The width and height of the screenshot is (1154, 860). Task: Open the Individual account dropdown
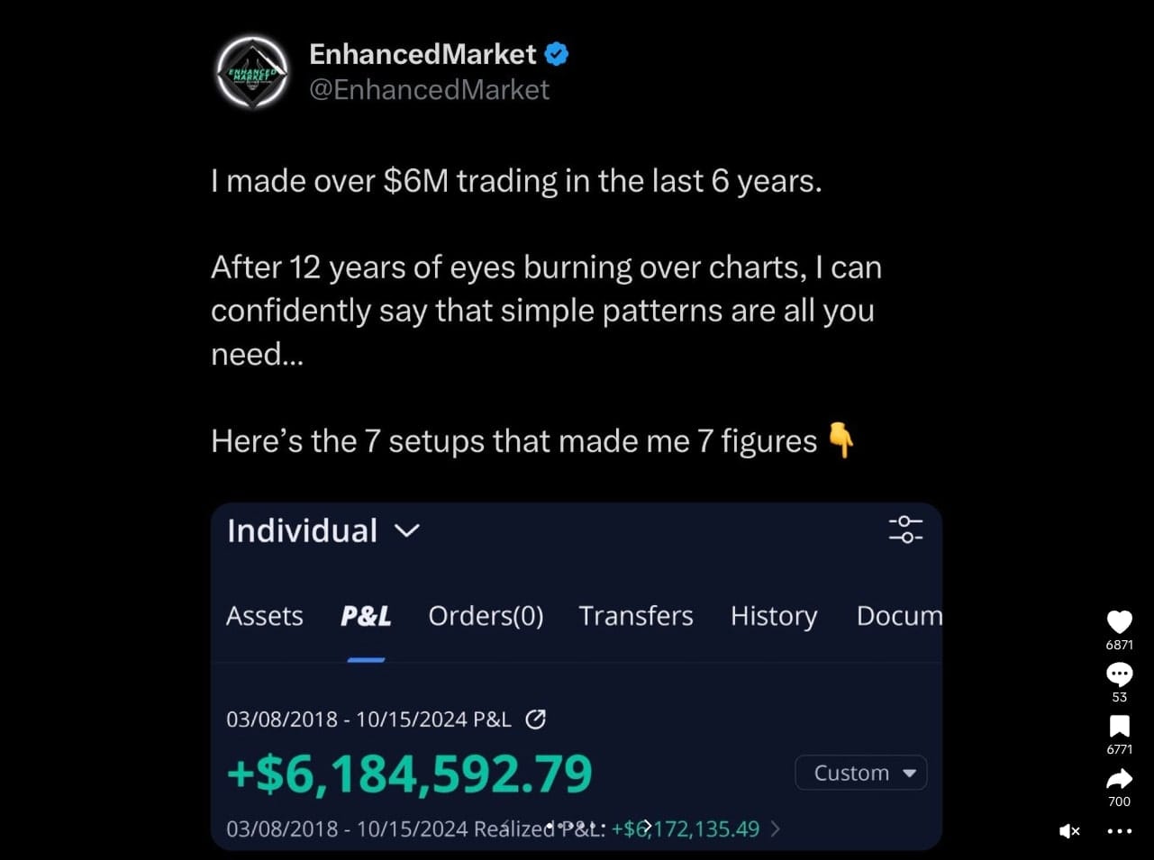pyautogui.click(x=322, y=530)
